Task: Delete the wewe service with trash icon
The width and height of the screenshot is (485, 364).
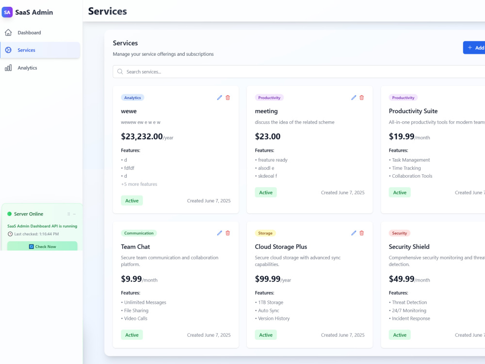Action: pyautogui.click(x=228, y=98)
